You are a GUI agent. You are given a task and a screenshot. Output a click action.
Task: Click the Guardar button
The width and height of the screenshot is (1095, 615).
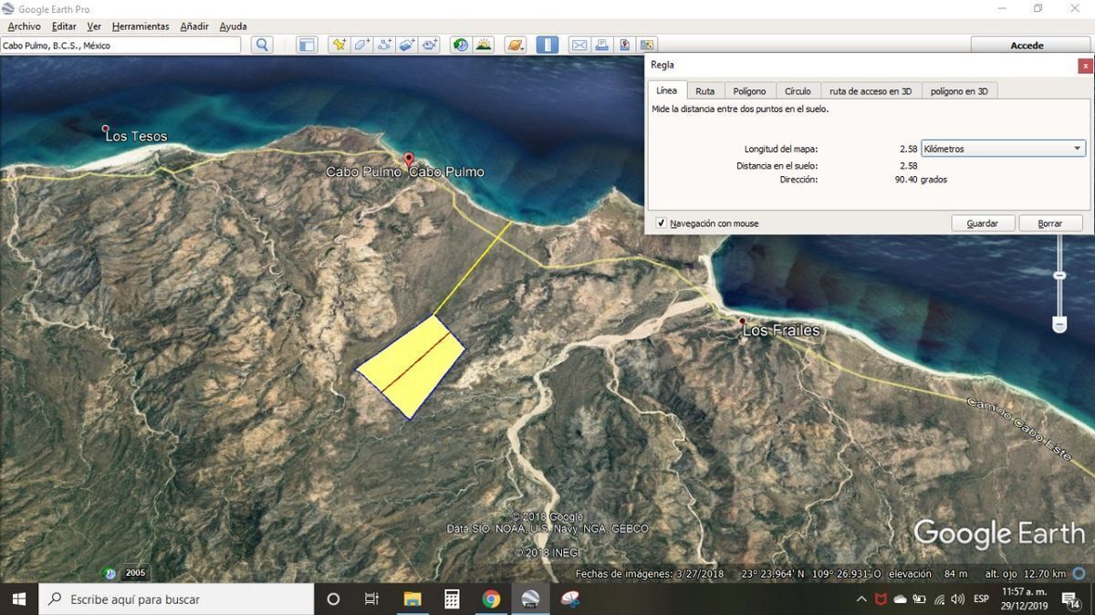(x=983, y=224)
